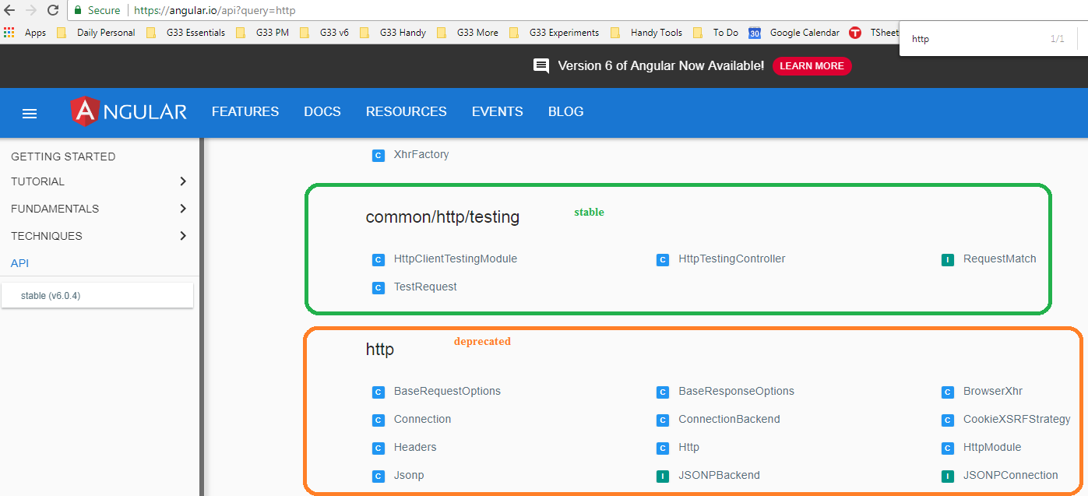The width and height of the screenshot is (1088, 496).
Task: Click the LEARN MORE button
Action: click(x=812, y=66)
